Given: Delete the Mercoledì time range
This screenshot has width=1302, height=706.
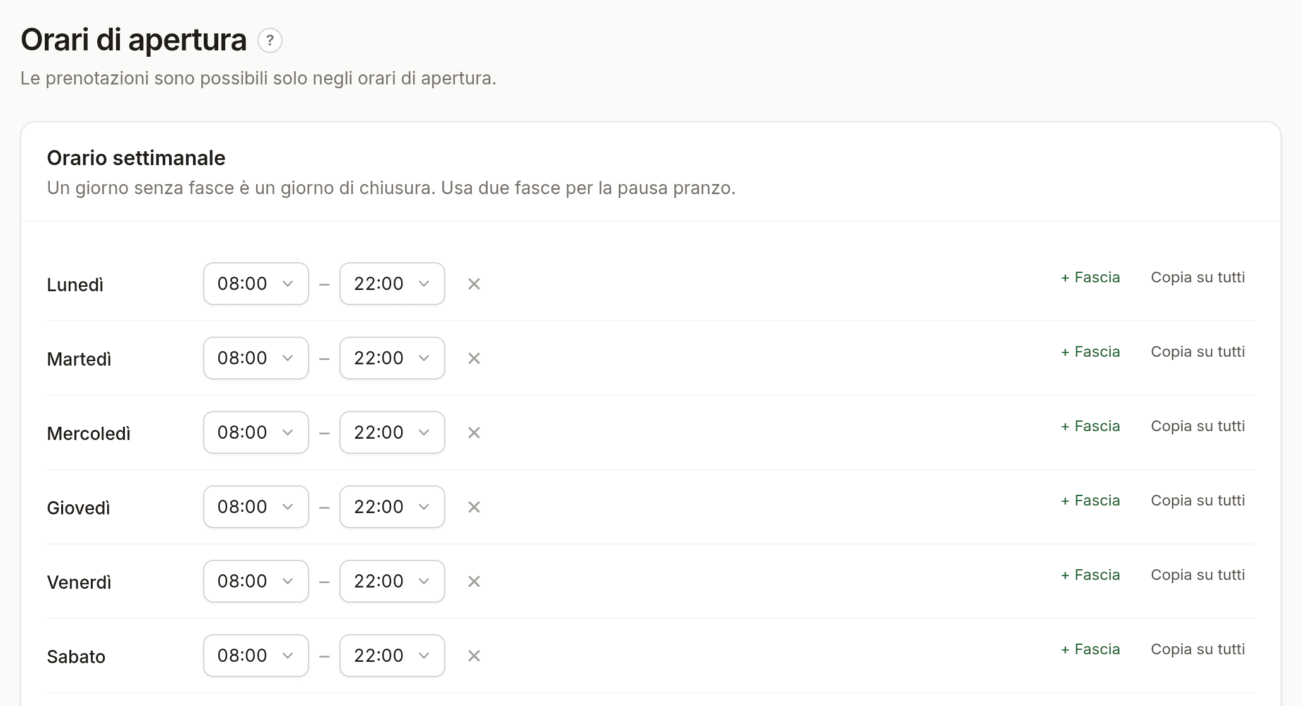Looking at the screenshot, I should pos(474,433).
